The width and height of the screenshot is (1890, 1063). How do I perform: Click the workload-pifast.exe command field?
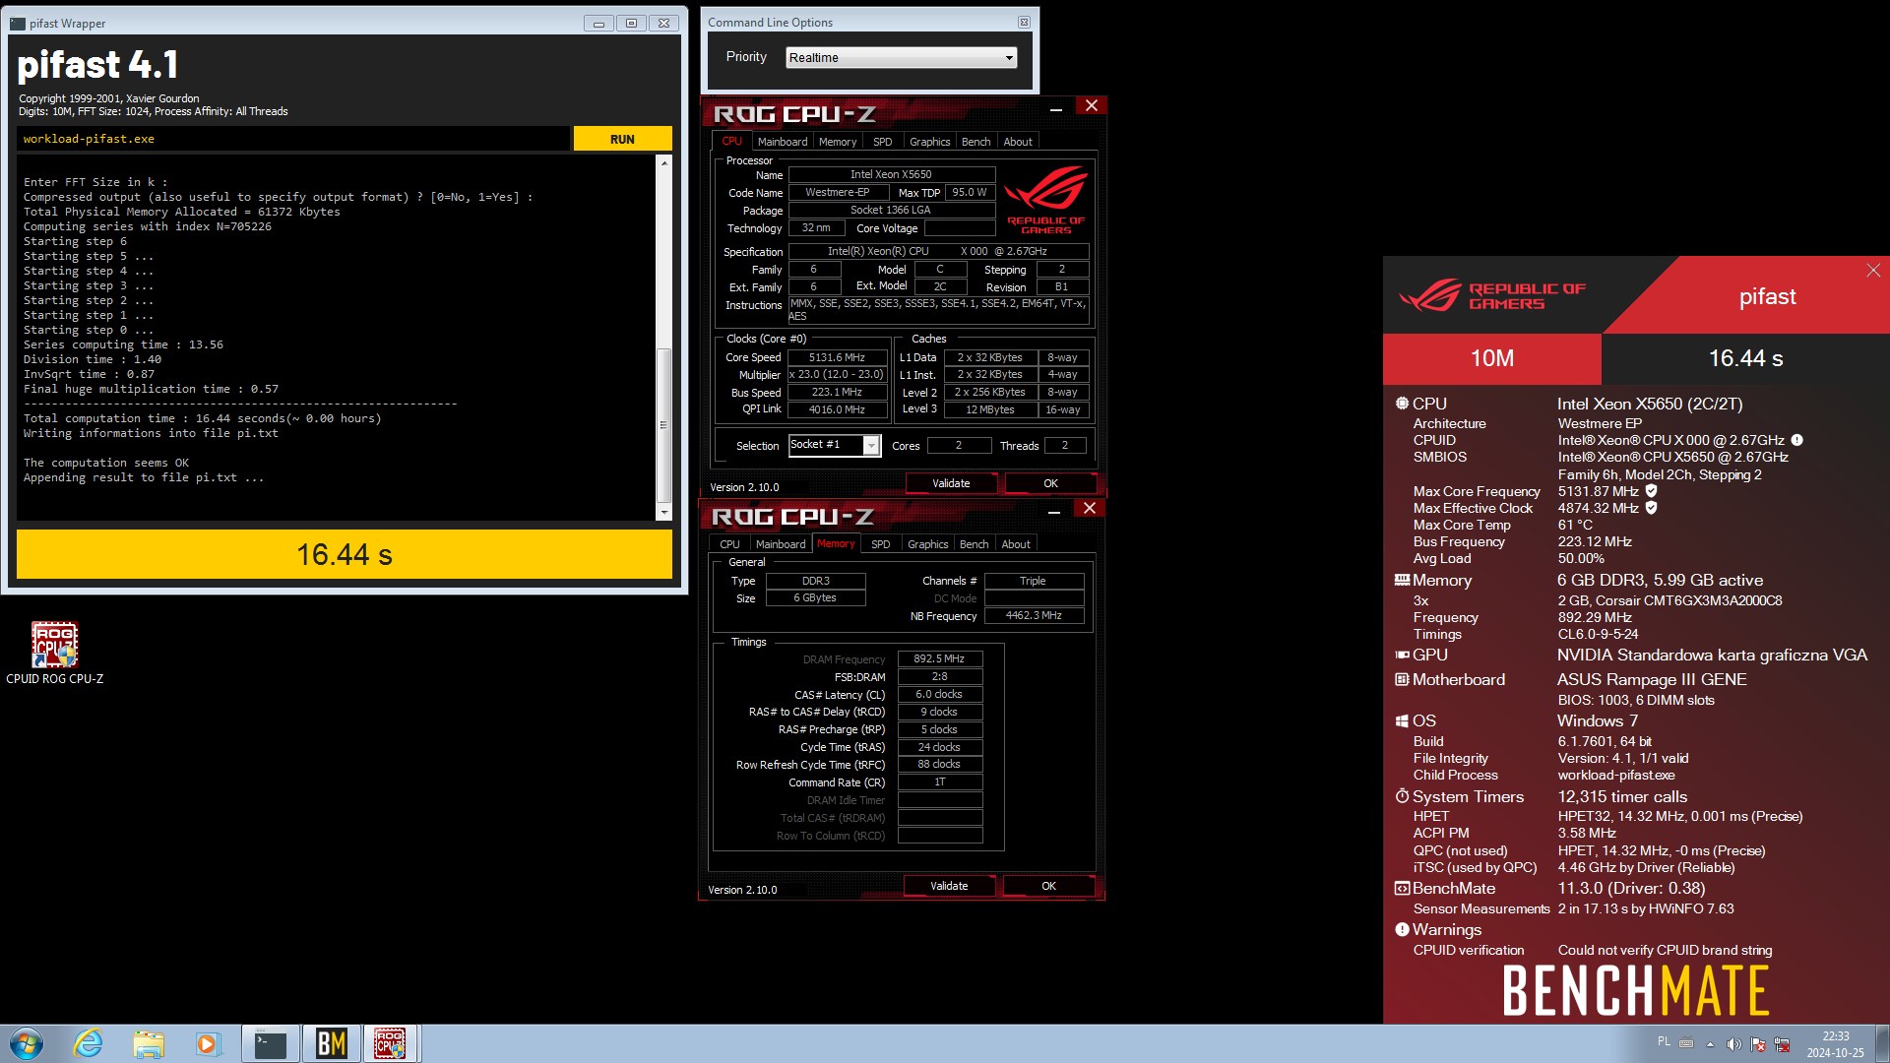click(292, 139)
